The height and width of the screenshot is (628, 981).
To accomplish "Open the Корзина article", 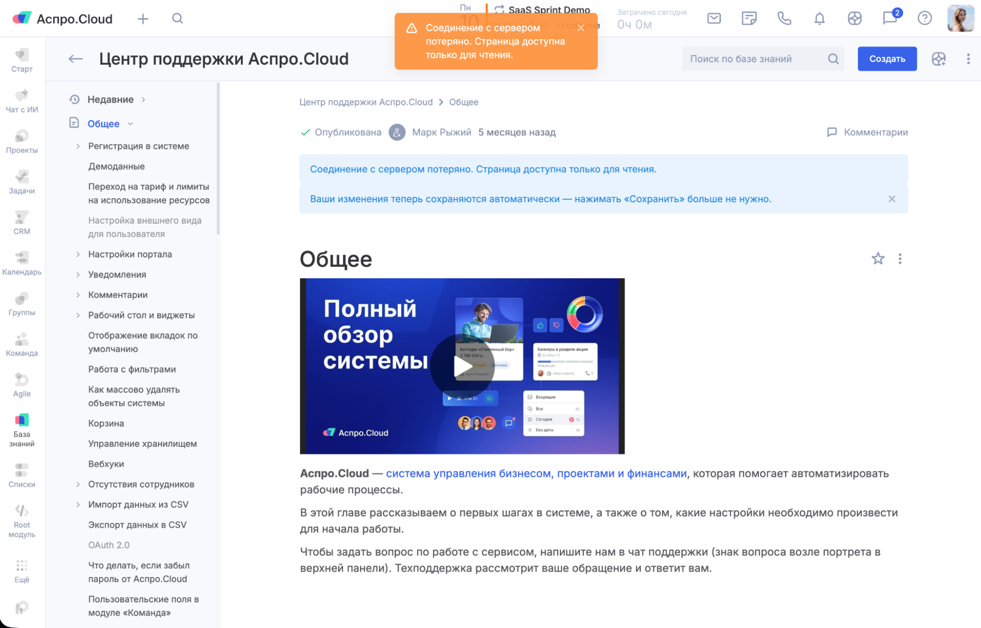I will 106,423.
